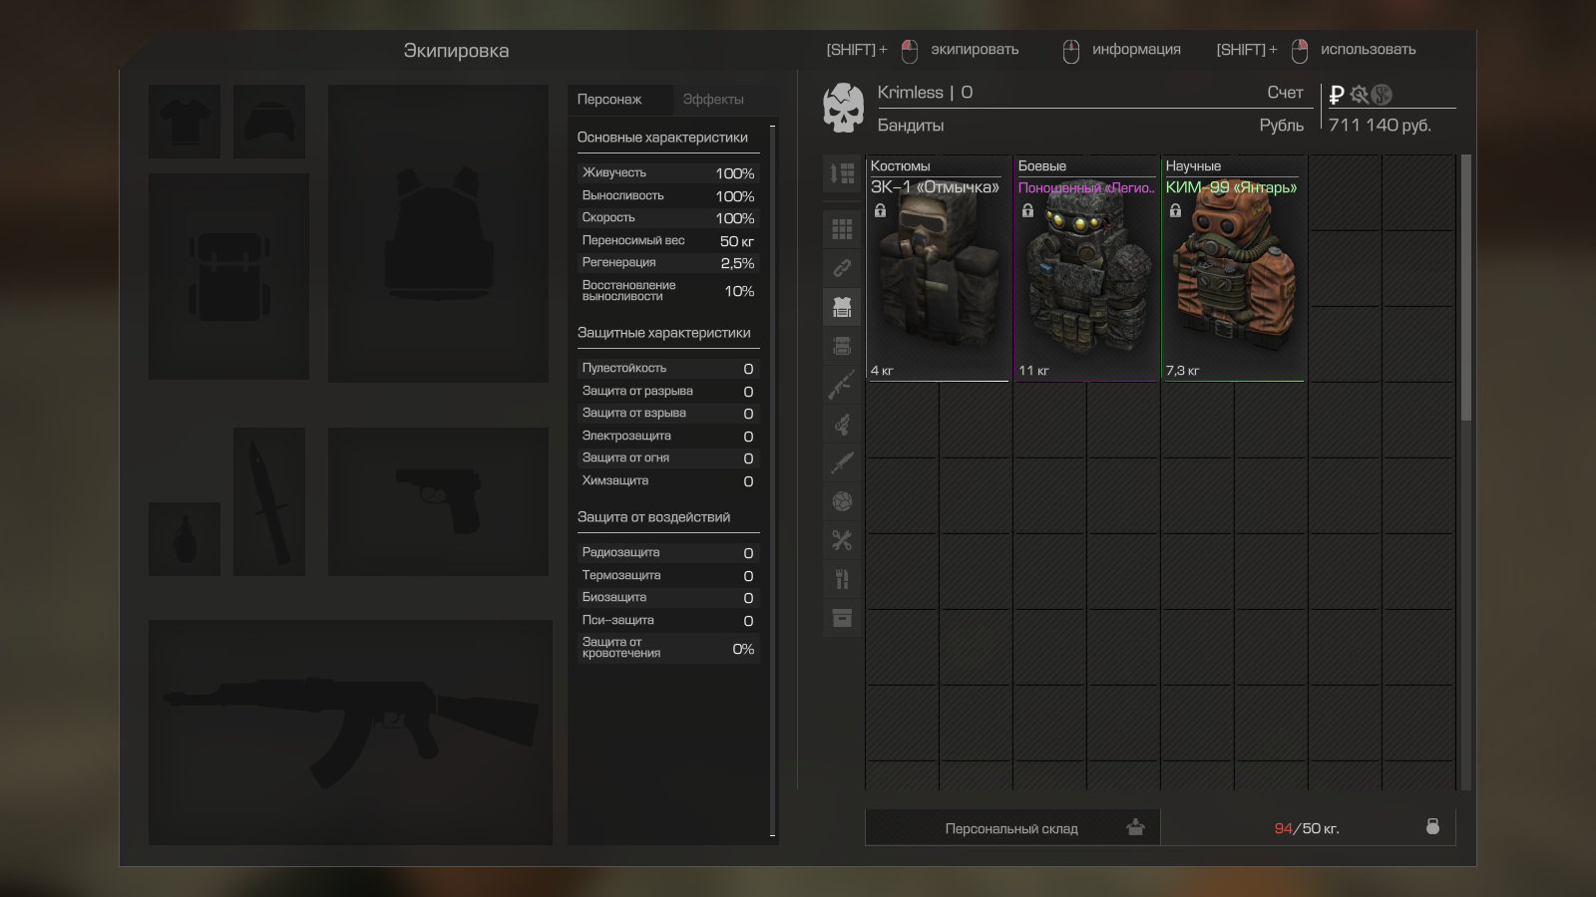Click the Скорость stat row
Viewport: 1596px width, 897px height.
(667, 218)
